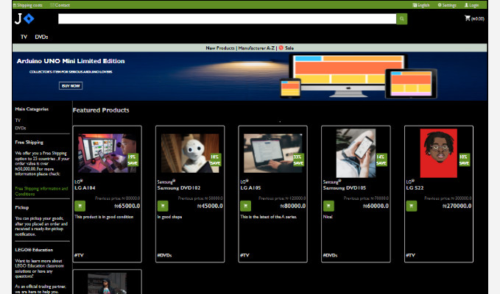
Task: Click the #DVDs tag on Samsung DVD102
Action: (164, 255)
